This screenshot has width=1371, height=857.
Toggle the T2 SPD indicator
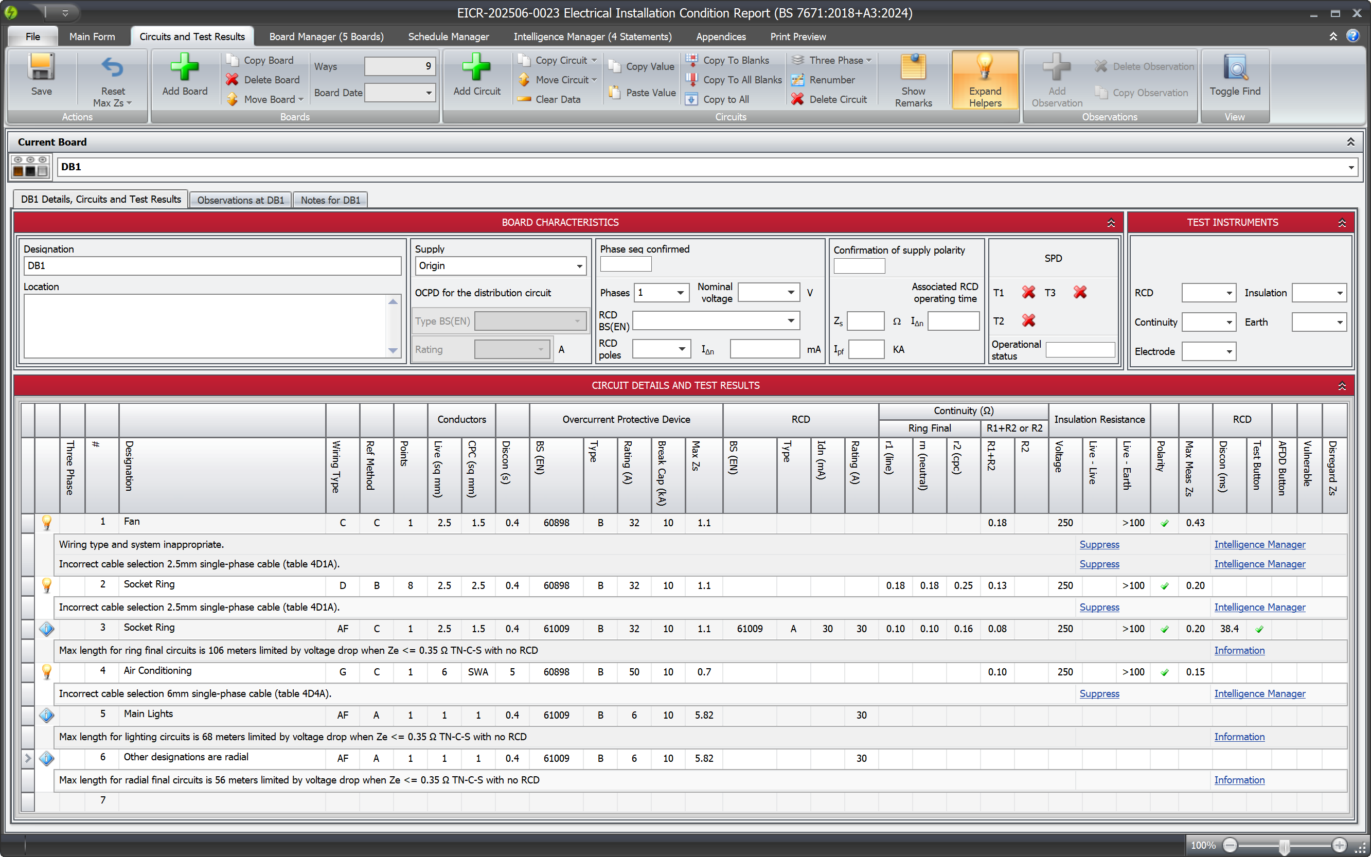point(1028,321)
